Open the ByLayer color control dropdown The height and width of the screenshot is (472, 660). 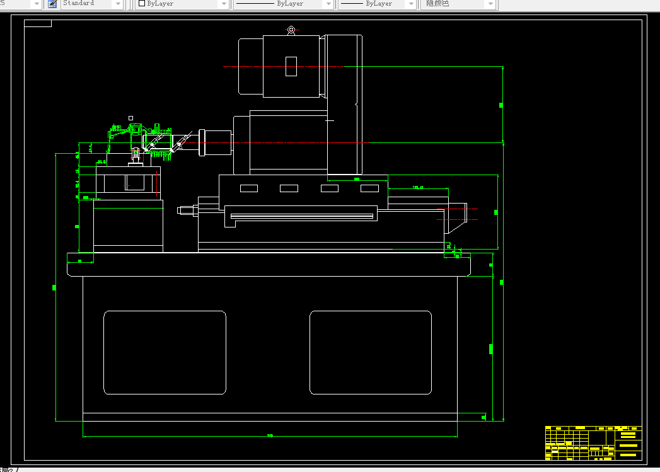[x=224, y=4]
